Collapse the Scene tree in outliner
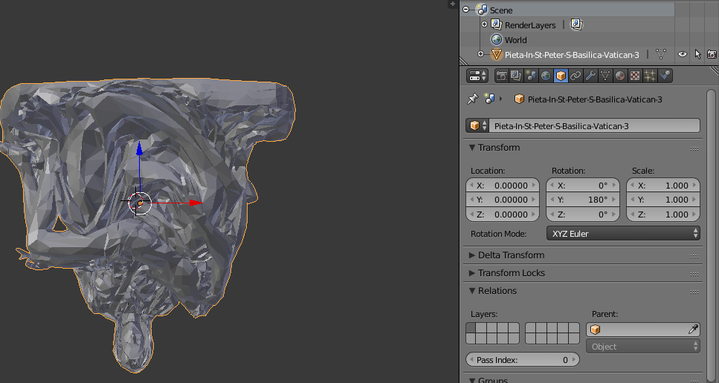This screenshot has width=719, height=383. pos(466,9)
